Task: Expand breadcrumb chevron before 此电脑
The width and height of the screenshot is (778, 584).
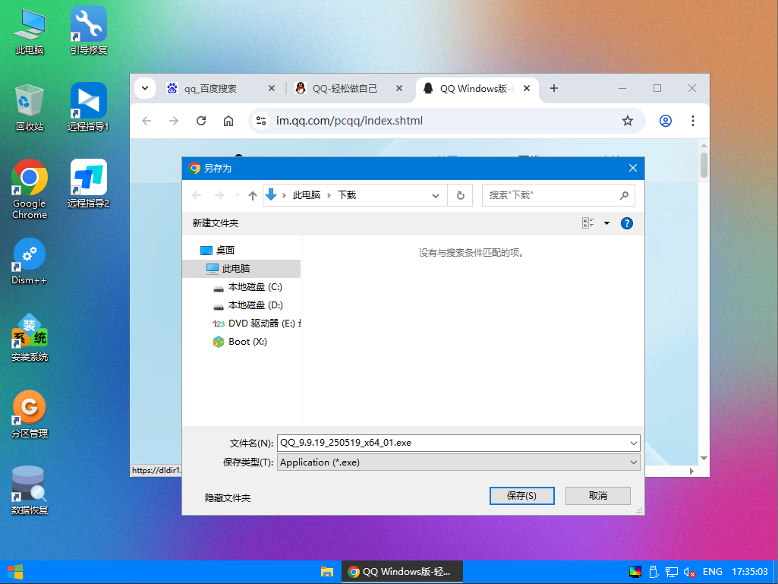Action: (x=284, y=196)
